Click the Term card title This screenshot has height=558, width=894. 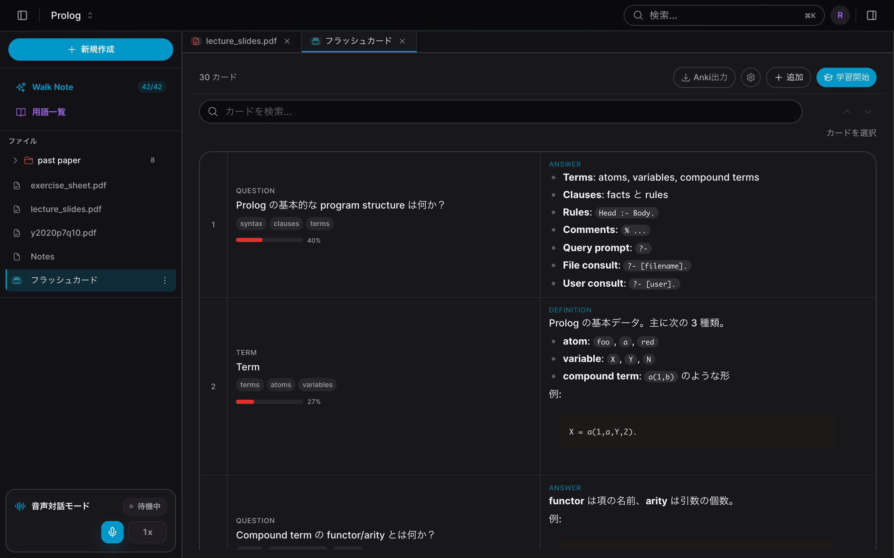248,367
